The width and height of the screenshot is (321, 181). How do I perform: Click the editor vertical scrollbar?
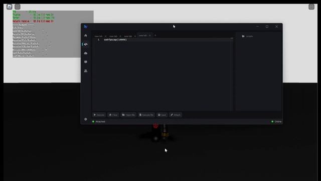click(232, 74)
